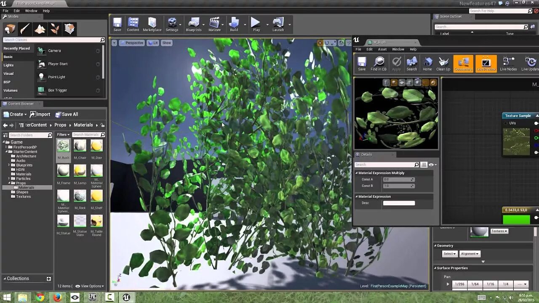The height and width of the screenshot is (303, 539).
Task: Click the Launch toolbar icon
Action: (x=278, y=24)
